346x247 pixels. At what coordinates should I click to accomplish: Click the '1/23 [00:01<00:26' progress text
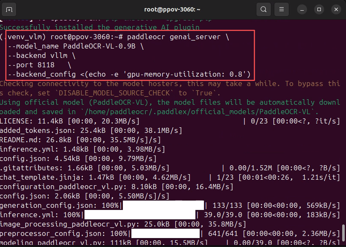(x=253, y=178)
